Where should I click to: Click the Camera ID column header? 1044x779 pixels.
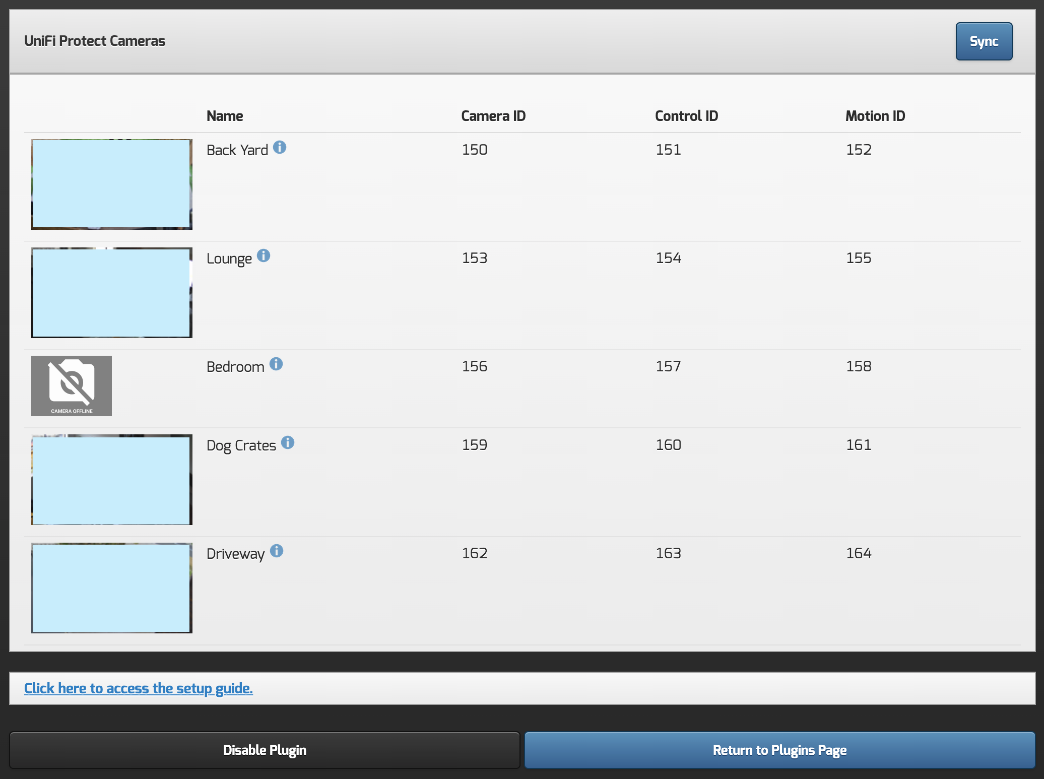[493, 116]
